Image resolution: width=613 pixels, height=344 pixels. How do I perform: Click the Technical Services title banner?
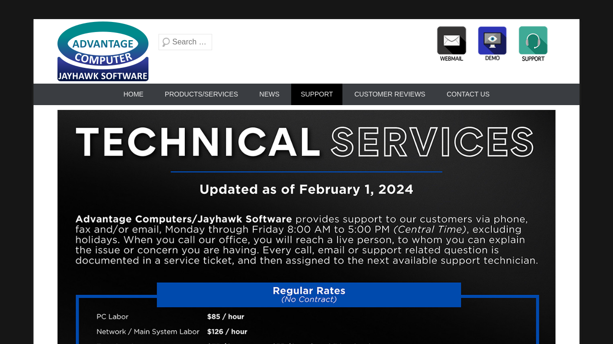305,142
